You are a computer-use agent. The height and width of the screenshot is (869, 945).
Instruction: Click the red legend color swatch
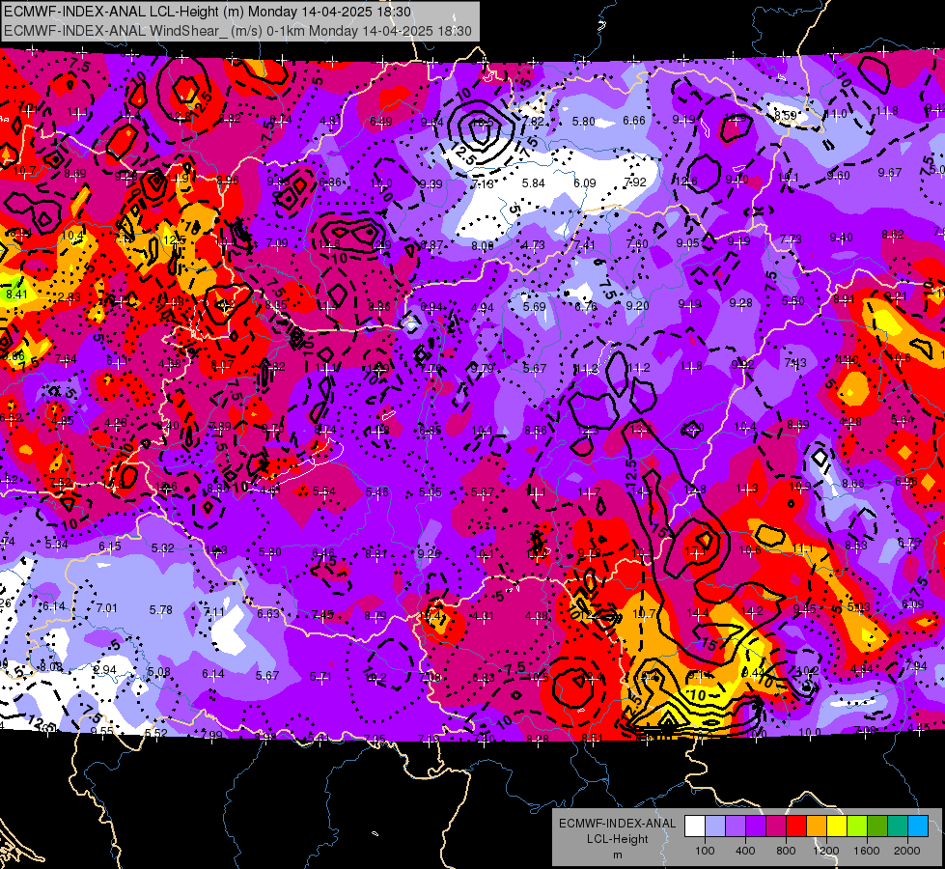pos(796,827)
